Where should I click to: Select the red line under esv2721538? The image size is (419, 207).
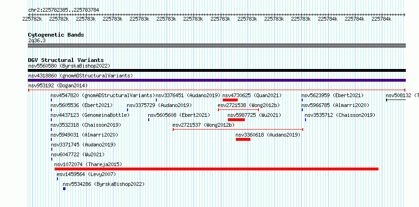[238, 110]
